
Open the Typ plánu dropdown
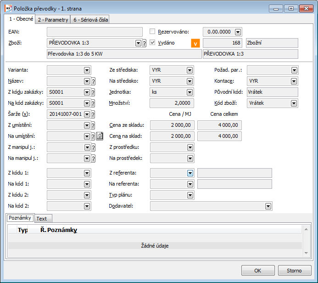coord(190,195)
